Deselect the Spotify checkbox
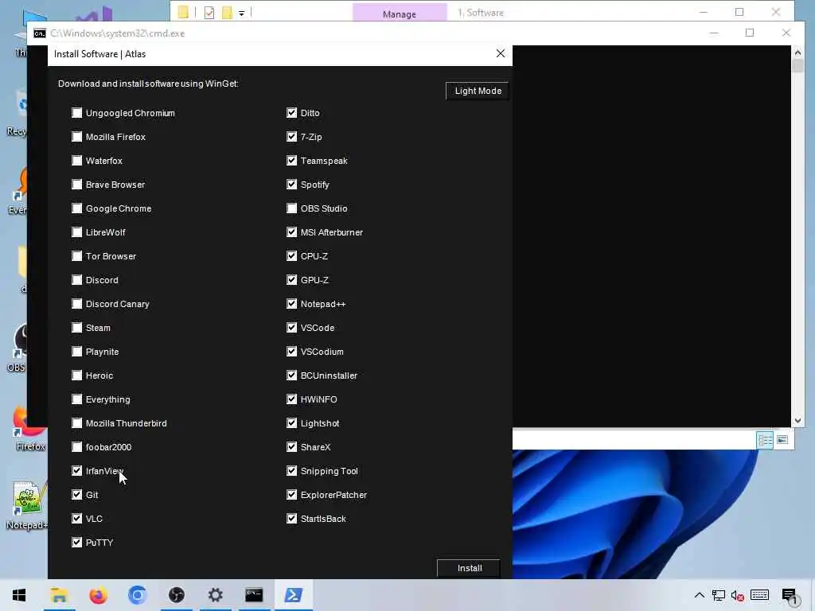The width and height of the screenshot is (815, 611). pos(291,185)
